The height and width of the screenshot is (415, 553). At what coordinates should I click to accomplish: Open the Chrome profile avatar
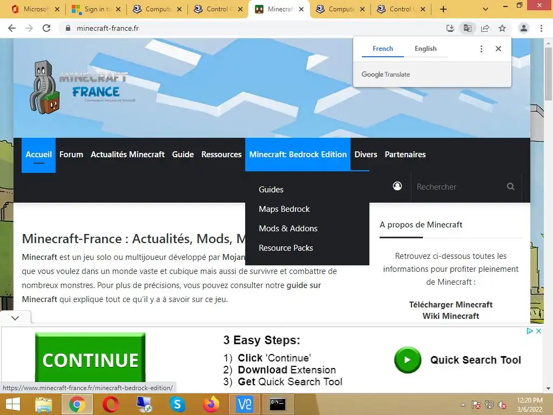[524, 28]
